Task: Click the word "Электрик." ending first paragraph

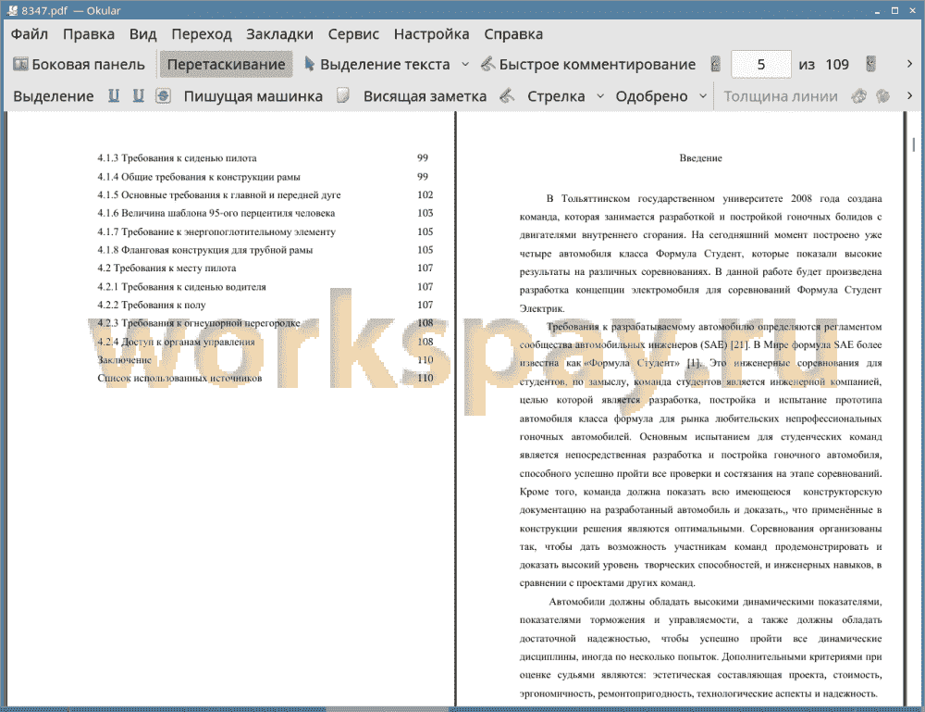Action: [542, 308]
